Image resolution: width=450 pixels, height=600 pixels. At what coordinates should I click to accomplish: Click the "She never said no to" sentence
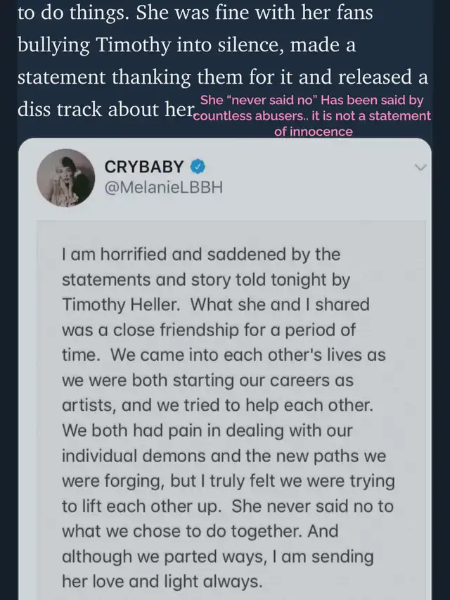(312, 506)
